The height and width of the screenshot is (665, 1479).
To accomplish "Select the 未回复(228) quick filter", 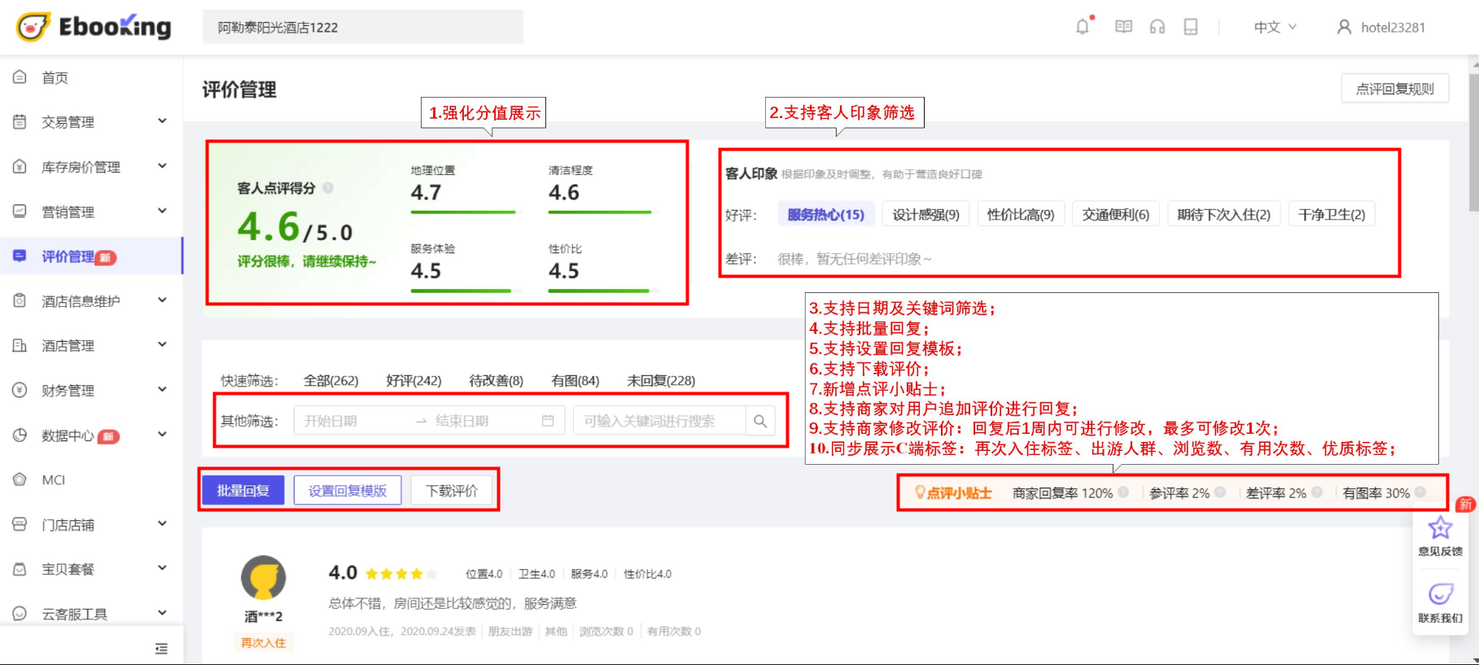I will [x=660, y=380].
